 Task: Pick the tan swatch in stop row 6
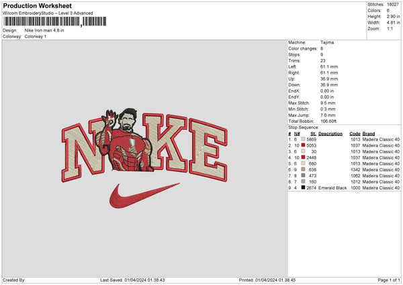point(304,169)
